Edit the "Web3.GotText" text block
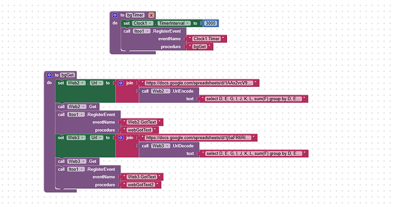This screenshot has width=393, height=207. tap(142, 177)
